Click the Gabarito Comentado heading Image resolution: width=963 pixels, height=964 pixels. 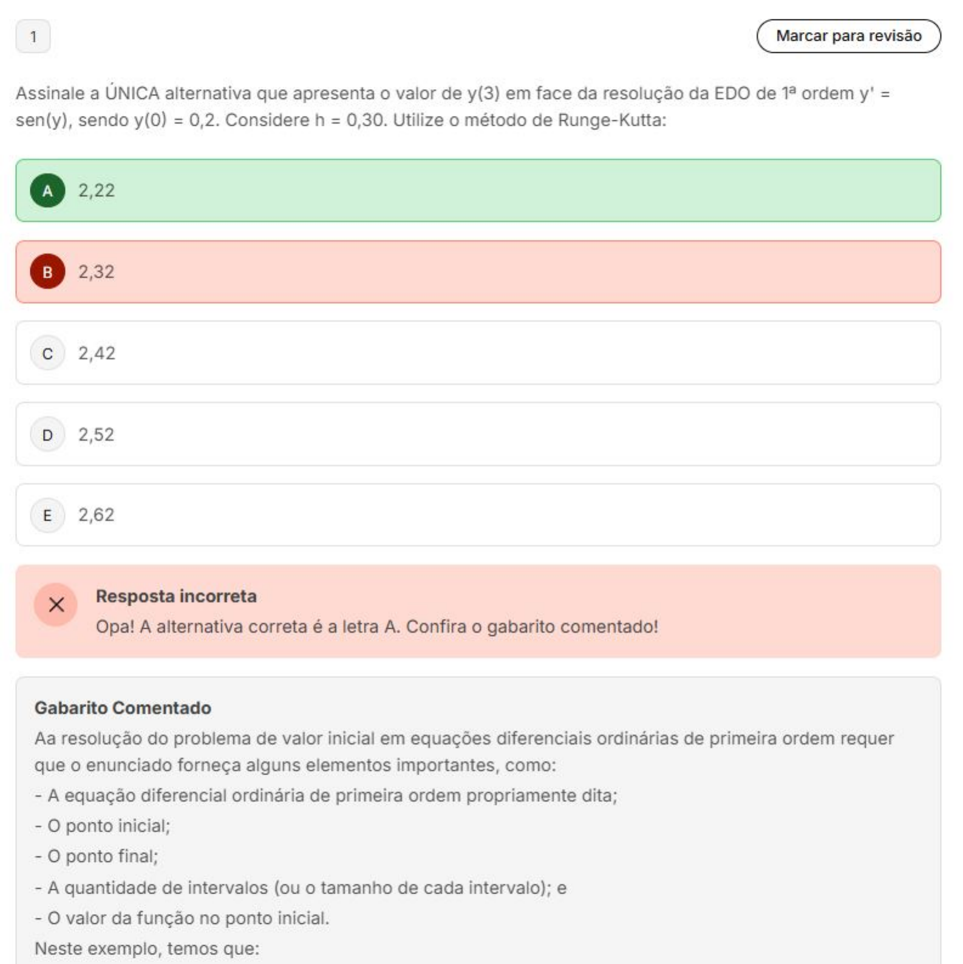[x=123, y=708]
